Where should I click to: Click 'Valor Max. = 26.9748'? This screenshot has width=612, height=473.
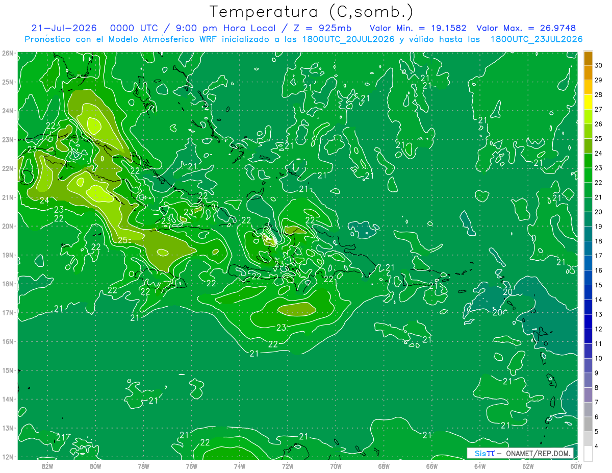526,28
